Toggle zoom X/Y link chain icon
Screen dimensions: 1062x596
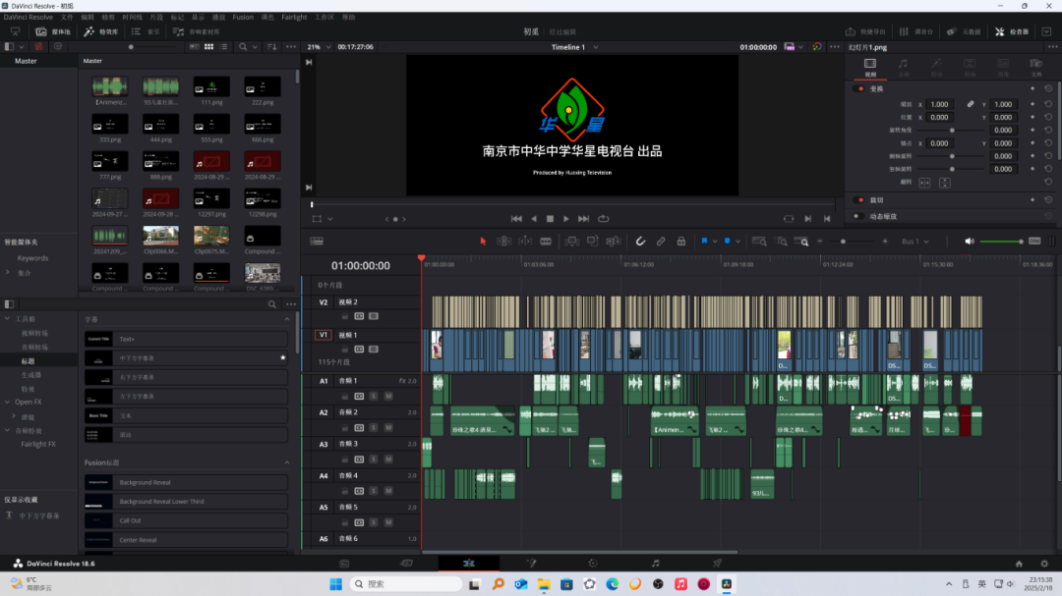point(970,104)
